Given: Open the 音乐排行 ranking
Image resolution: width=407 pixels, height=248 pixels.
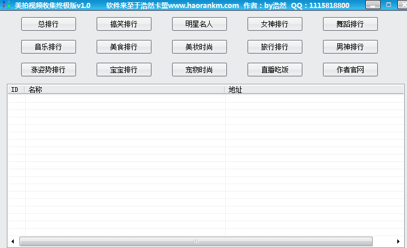Looking at the screenshot, I should coord(49,47).
